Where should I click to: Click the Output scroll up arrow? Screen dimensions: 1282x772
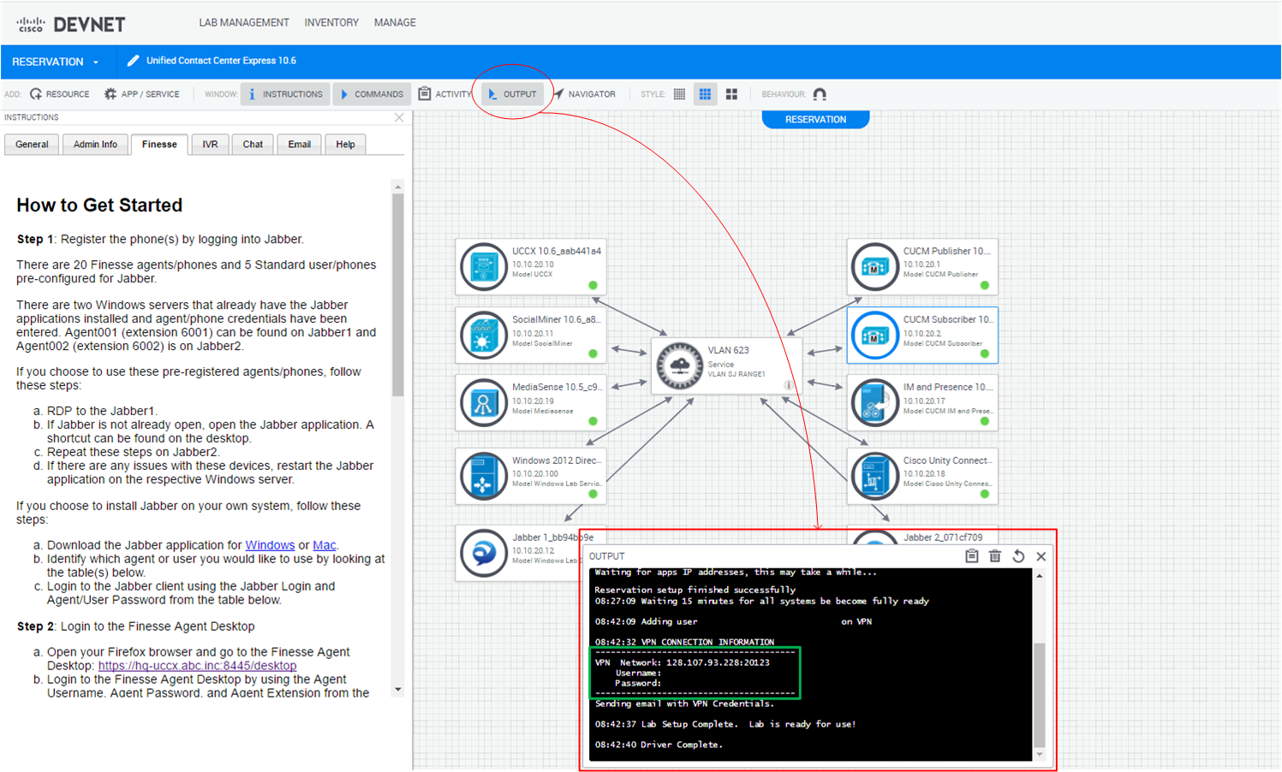coord(1040,576)
